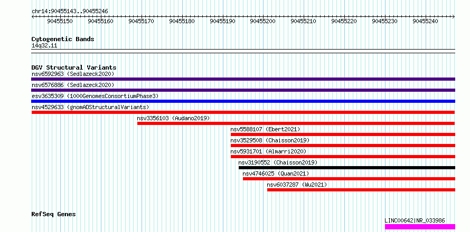Open the nsv5931701 (Almarri2020) label
470x232 pixels.
tap(268, 151)
